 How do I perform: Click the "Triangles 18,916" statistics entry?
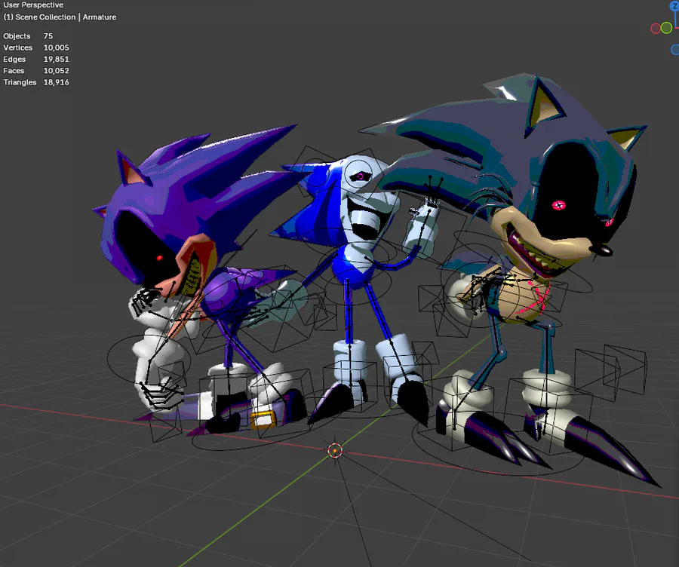click(x=36, y=82)
